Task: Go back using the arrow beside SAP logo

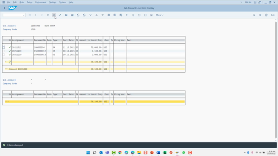Action: (5, 8)
